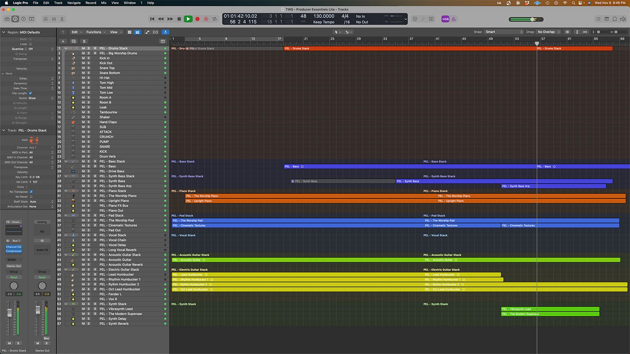Click the Cycle mode button
Image resolution: width=630 pixels, height=354 pixels.
coord(215,19)
